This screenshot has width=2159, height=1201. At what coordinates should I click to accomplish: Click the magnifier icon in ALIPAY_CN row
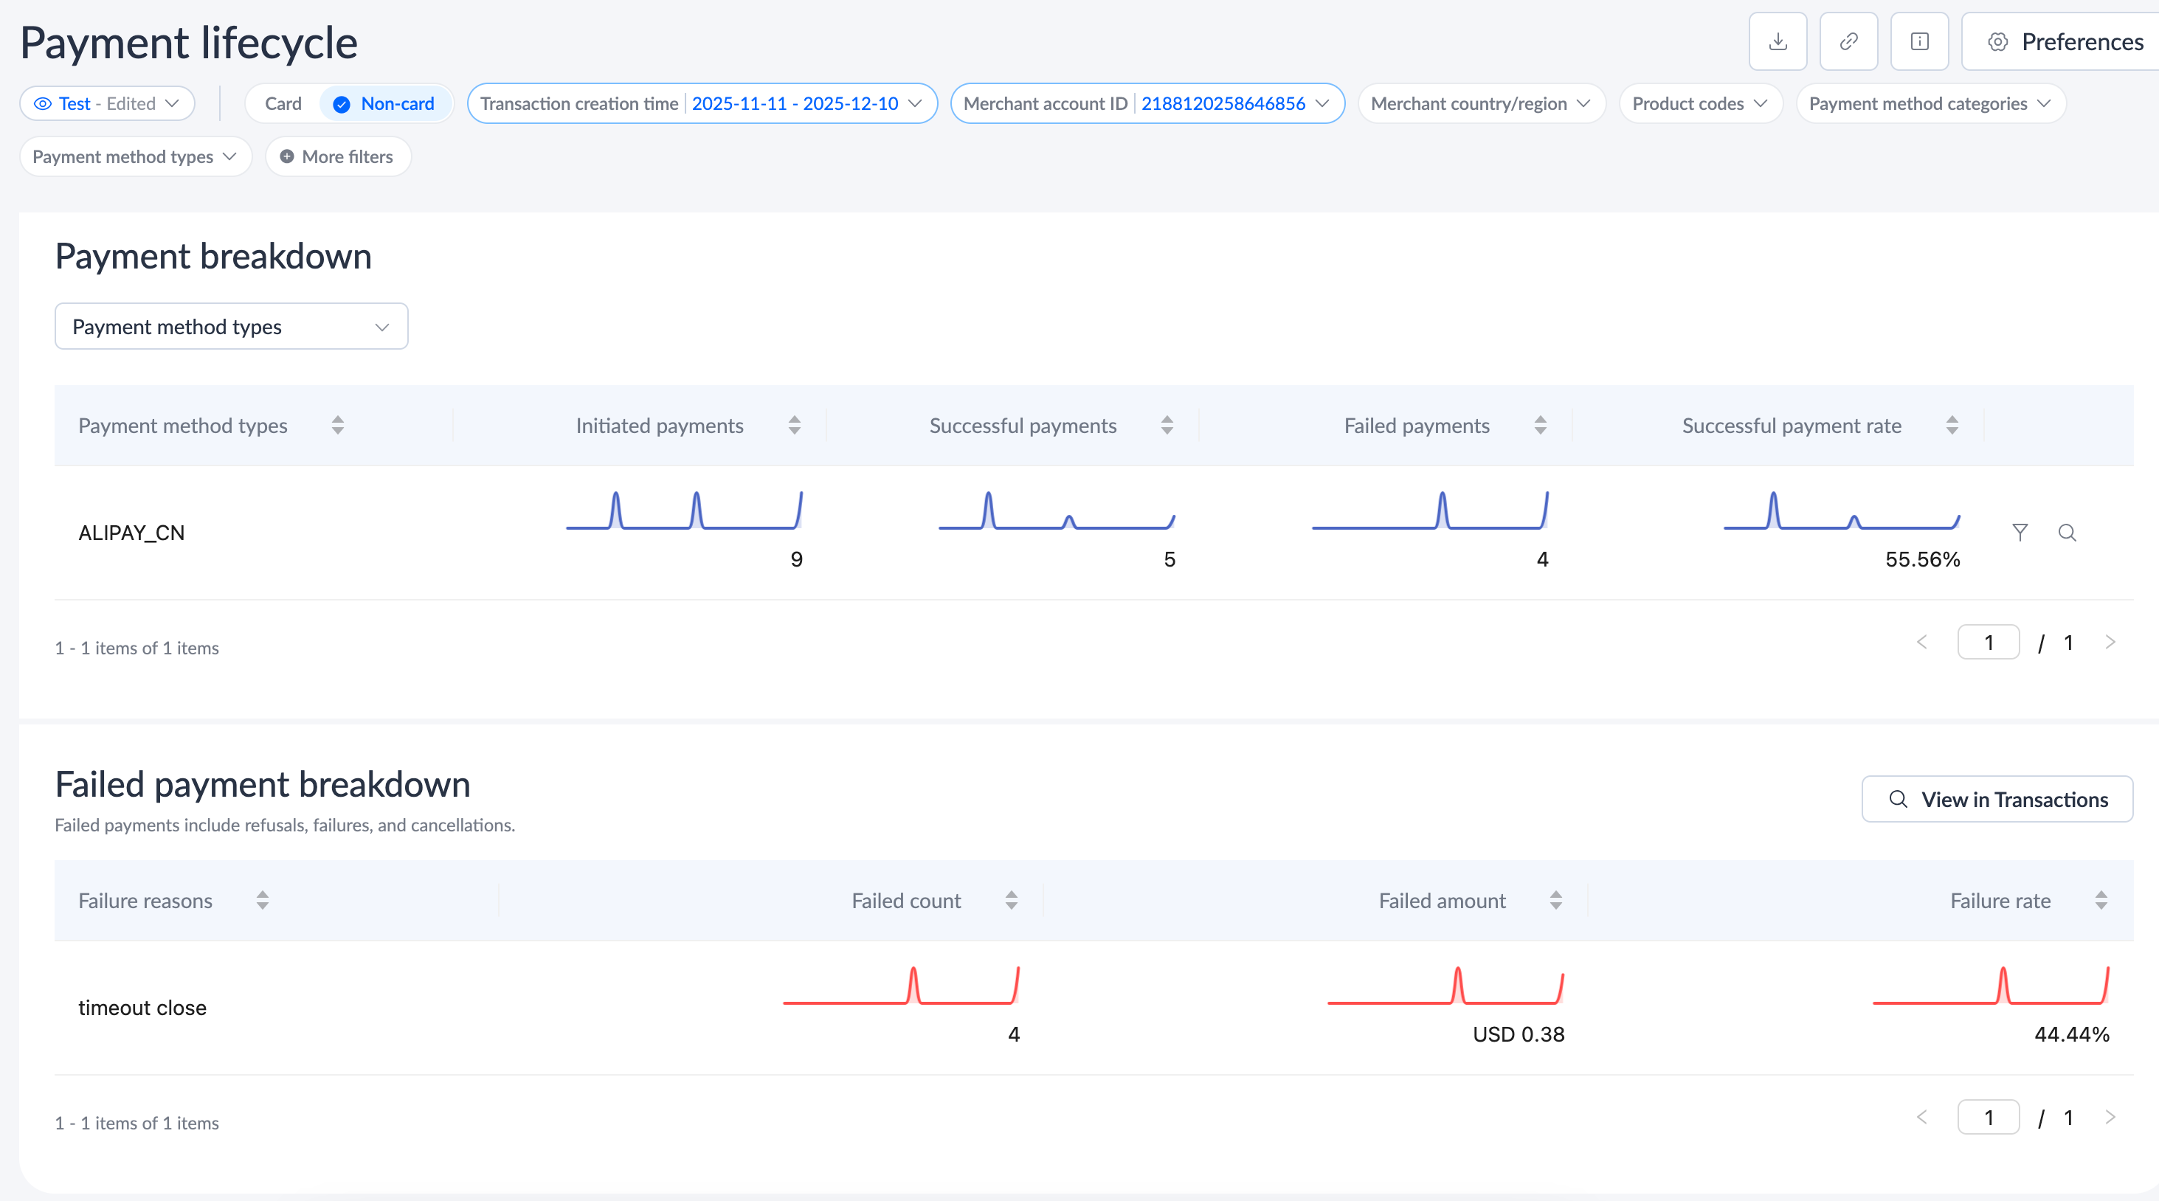click(2067, 532)
